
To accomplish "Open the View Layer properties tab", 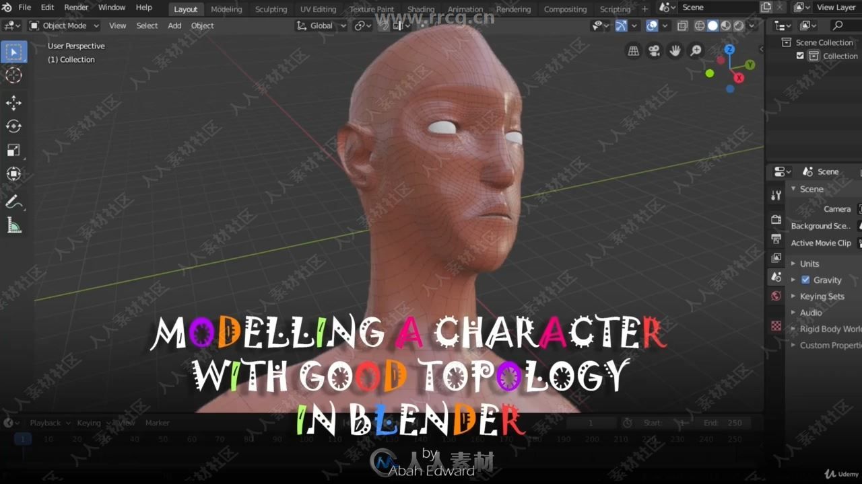I will click(776, 257).
